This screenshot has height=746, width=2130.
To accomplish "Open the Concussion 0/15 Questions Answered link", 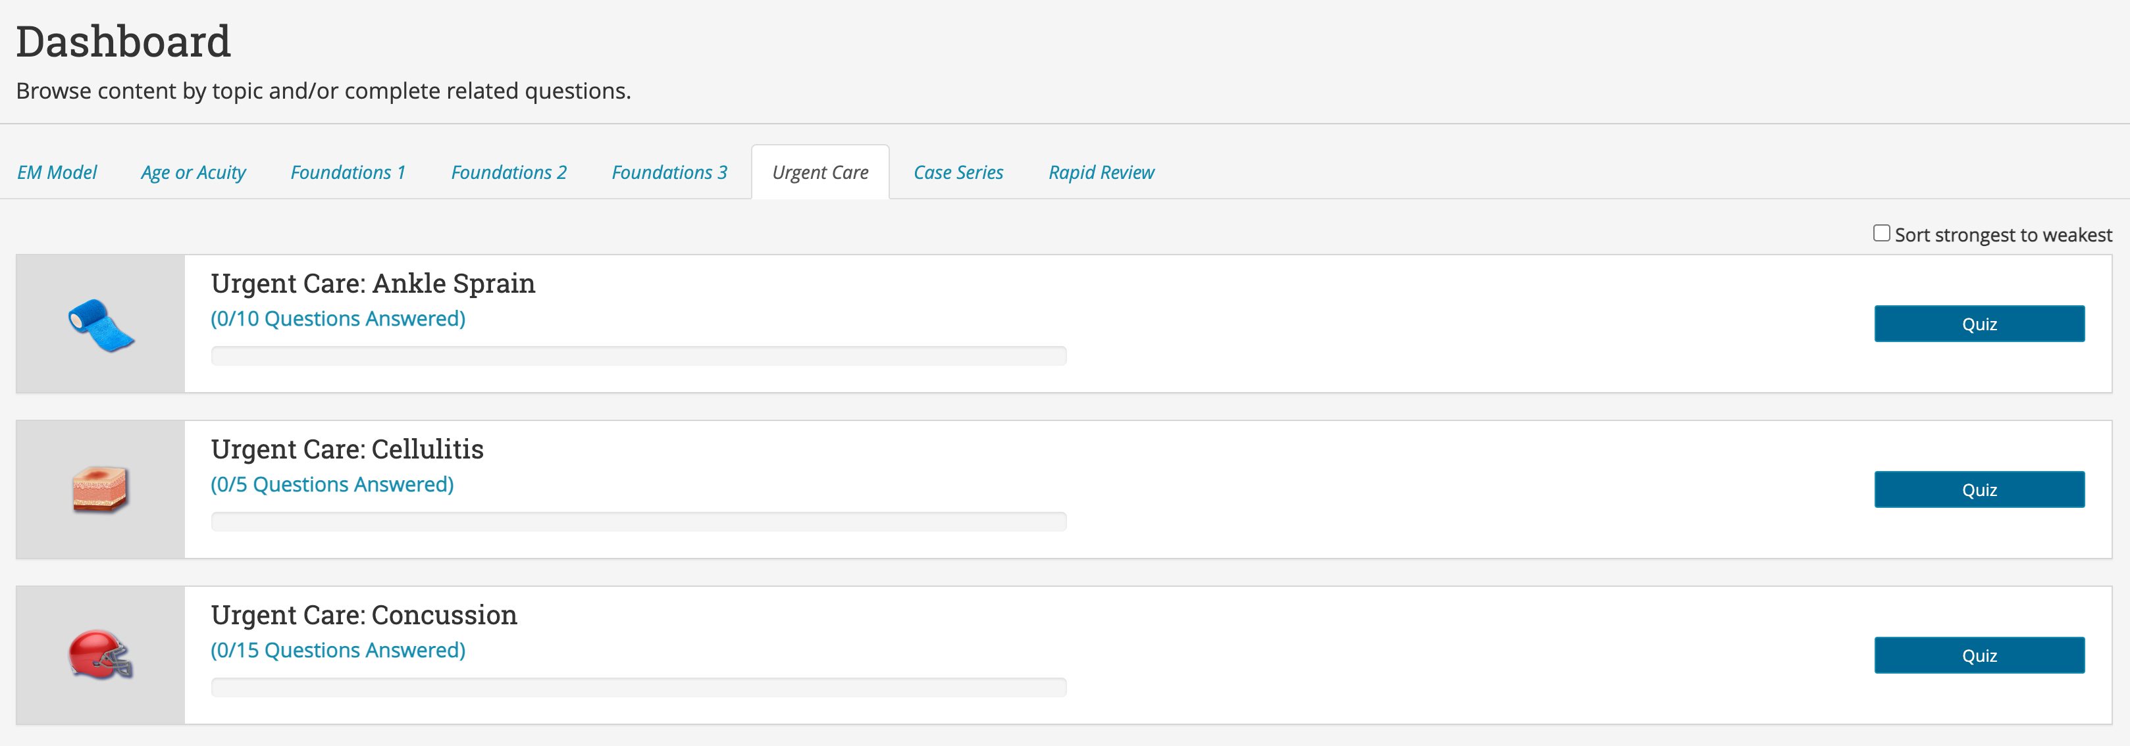I will pyautogui.click(x=338, y=650).
